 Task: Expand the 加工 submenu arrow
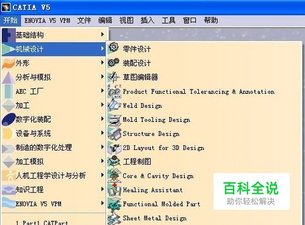pyautogui.click(x=102, y=104)
